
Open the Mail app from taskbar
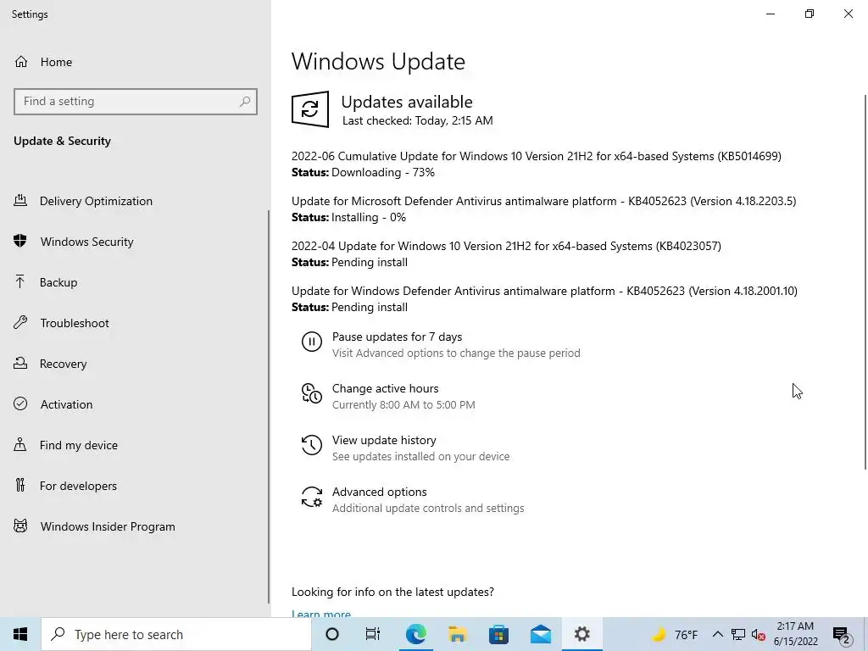(x=540, y=634)
